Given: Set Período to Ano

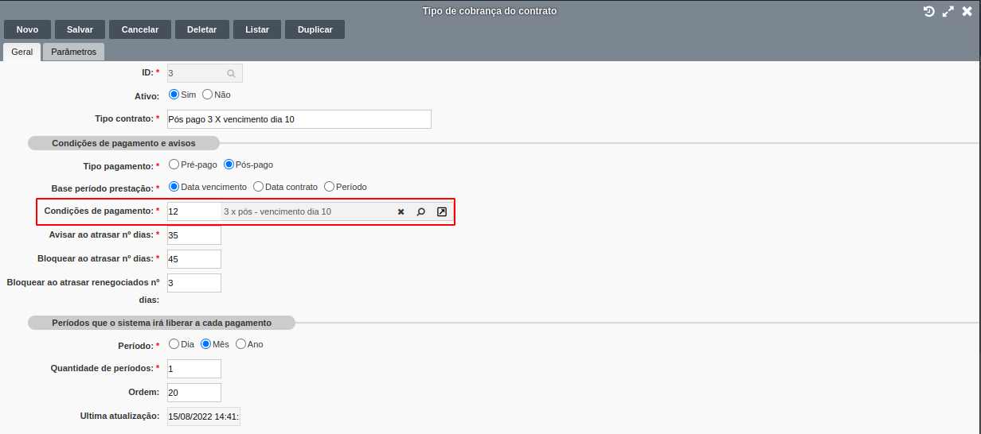Looking at the screenshot, I should point(240,344).
